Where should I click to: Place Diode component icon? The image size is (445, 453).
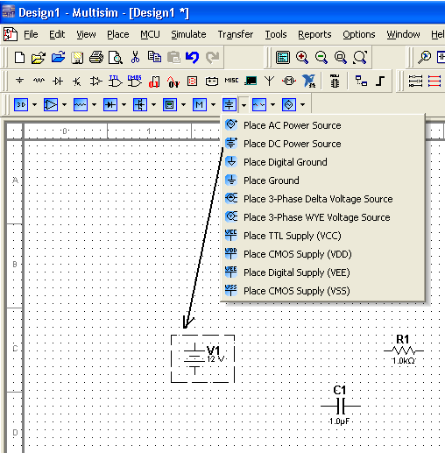[58, 81]
